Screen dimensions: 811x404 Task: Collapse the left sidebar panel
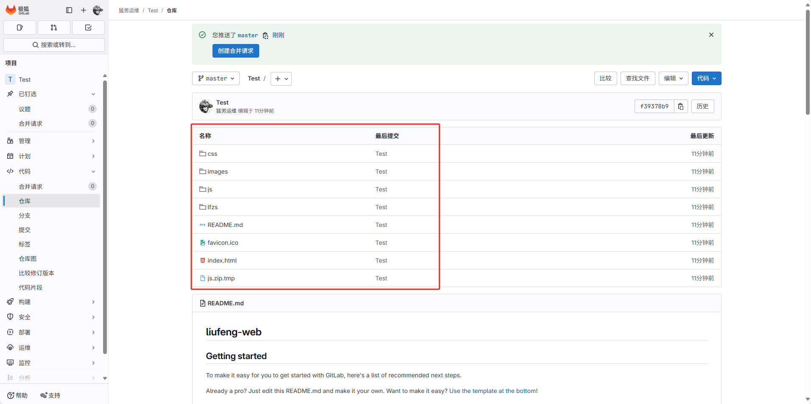point(69,10)
